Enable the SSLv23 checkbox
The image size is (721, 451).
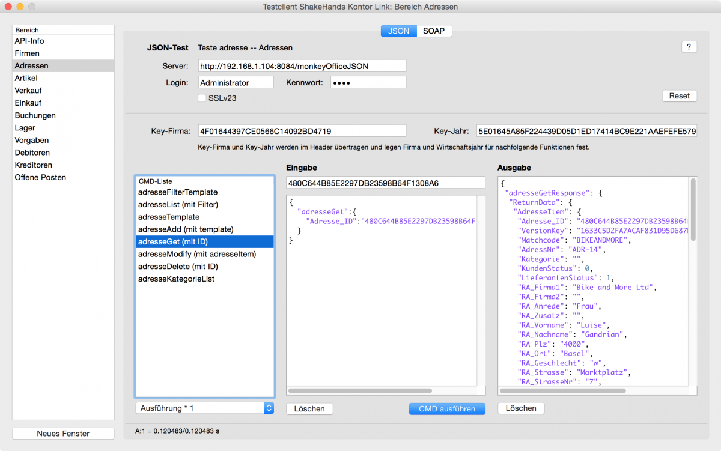click(x=202, y=97)
